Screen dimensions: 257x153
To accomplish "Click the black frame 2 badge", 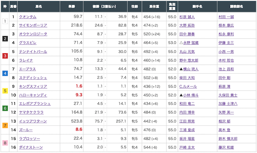I will [x=5, y=38].
